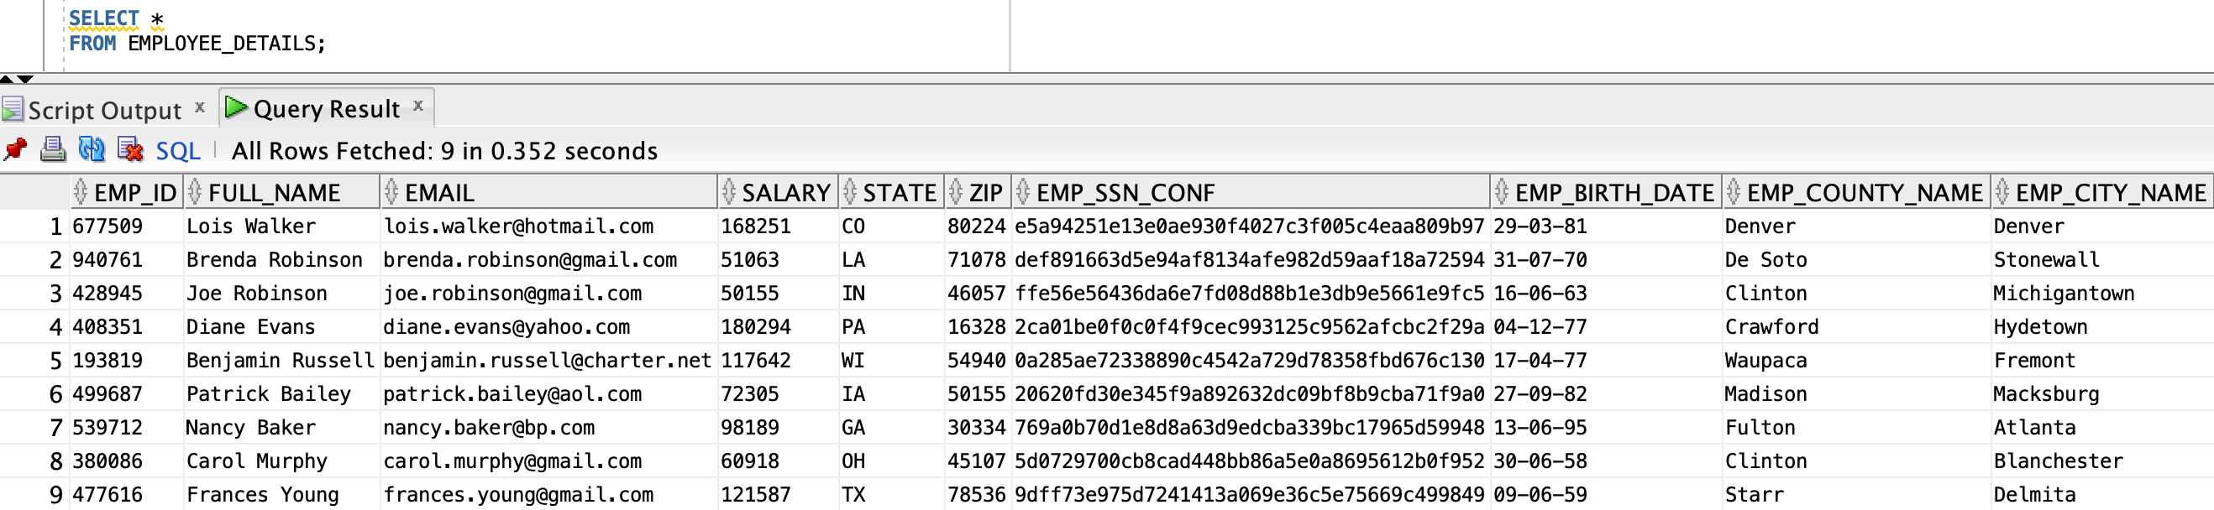Click the red pin (freeze view) icon

pyautogui.click(x=15, y=150)
